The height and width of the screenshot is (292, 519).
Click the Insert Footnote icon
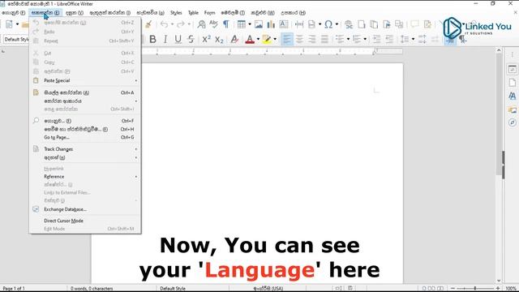pyautogui.click(x=362, y=24)
